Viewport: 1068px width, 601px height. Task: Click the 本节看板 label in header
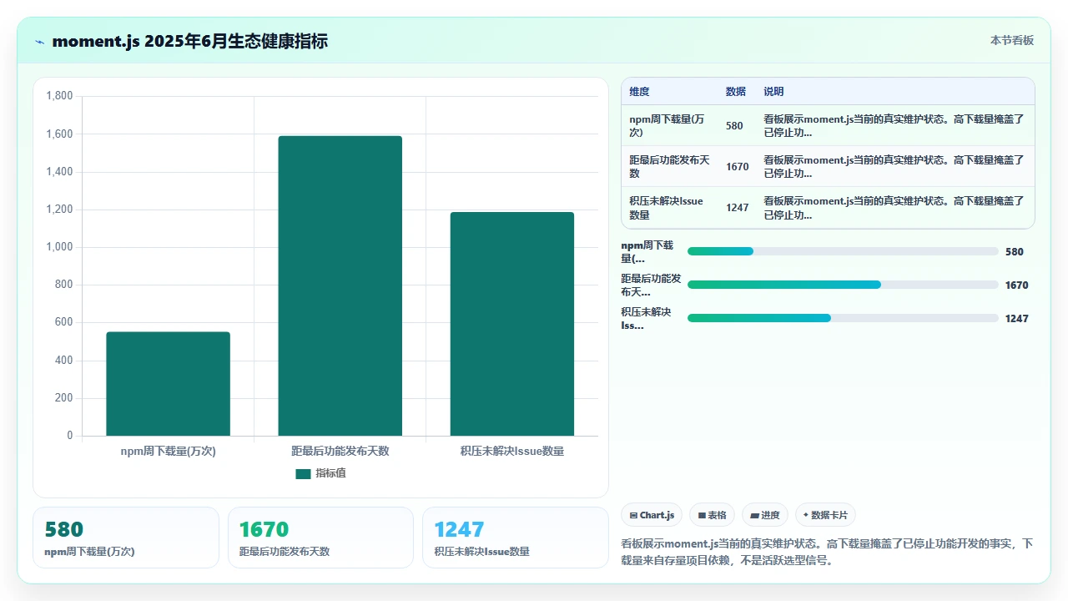(x=1011, y=40)
